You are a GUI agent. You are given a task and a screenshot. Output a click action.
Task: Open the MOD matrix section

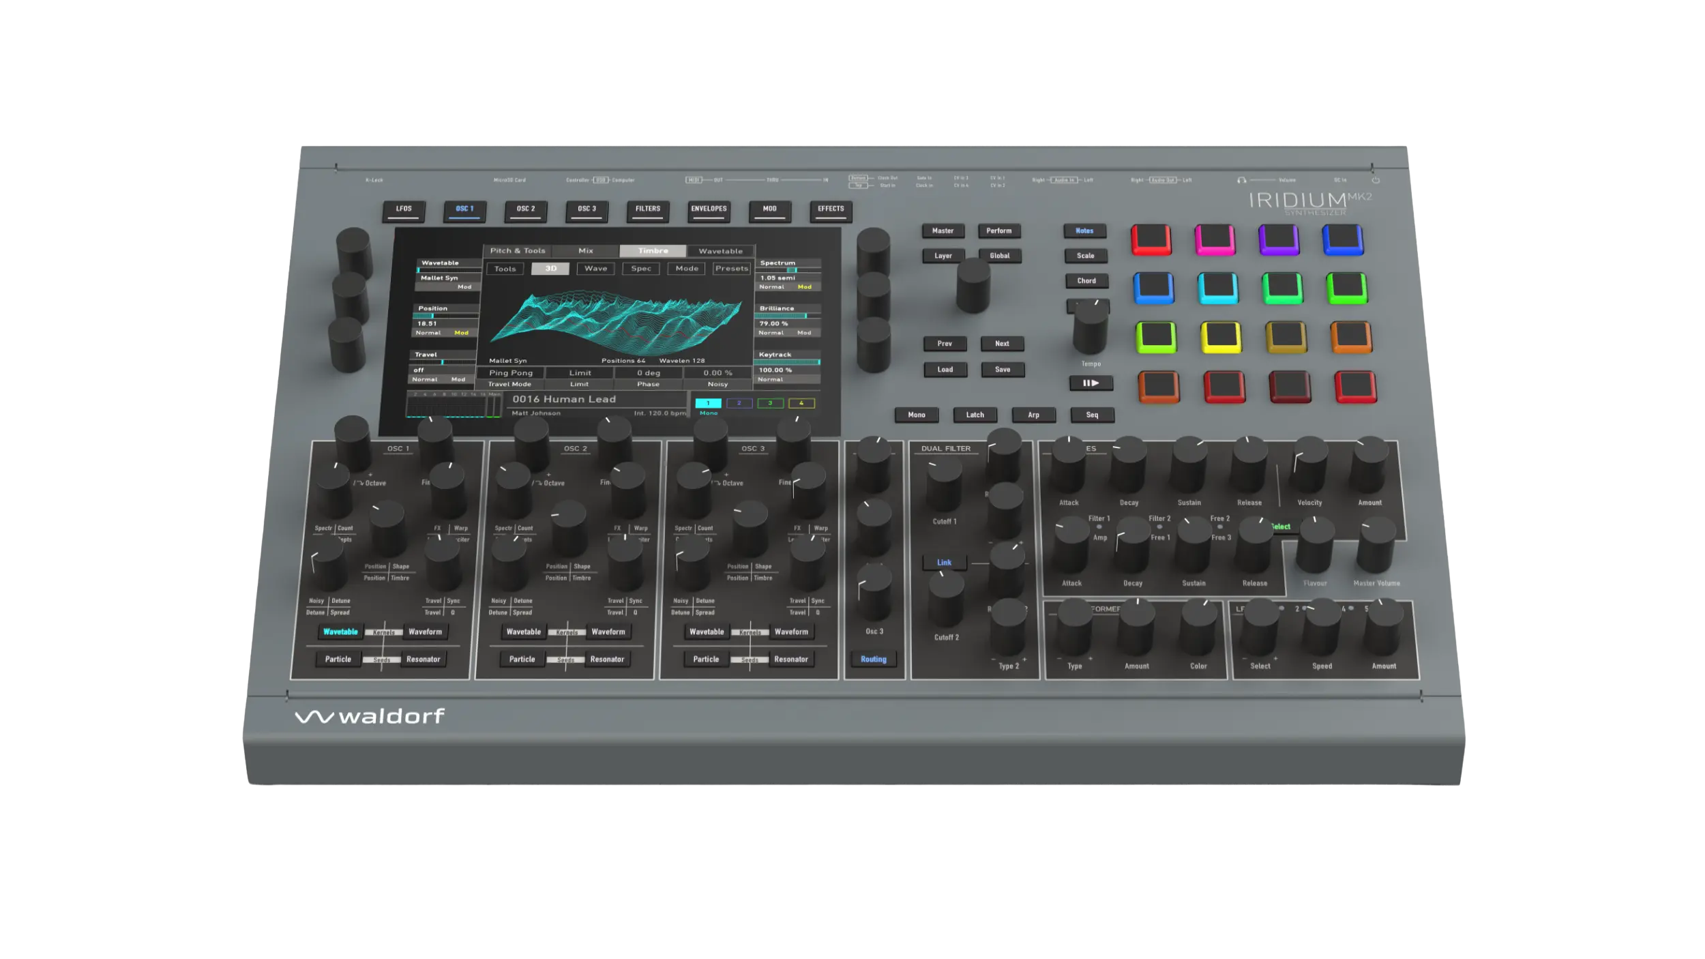point(769,211)
